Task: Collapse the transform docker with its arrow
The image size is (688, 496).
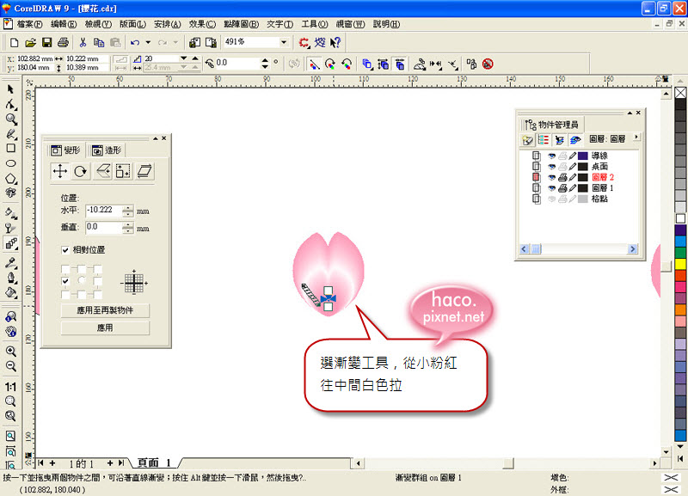Action: [x=156, y=138]
